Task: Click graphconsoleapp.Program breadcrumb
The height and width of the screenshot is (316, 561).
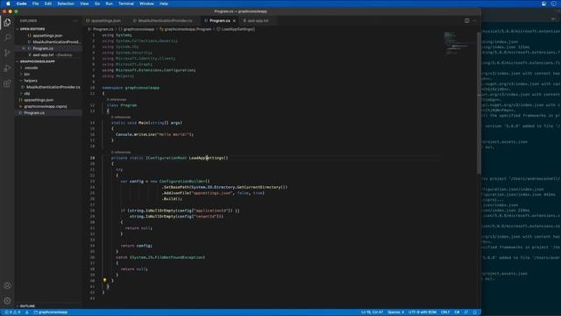Action: coord(188,29)
